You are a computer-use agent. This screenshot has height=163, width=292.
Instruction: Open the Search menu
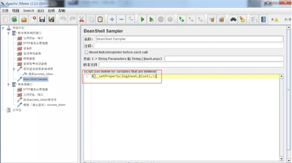[x=28, y=10]
